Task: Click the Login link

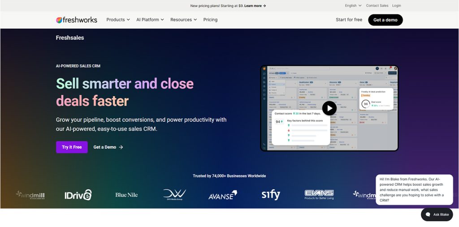Action: [x=397, y=5]
